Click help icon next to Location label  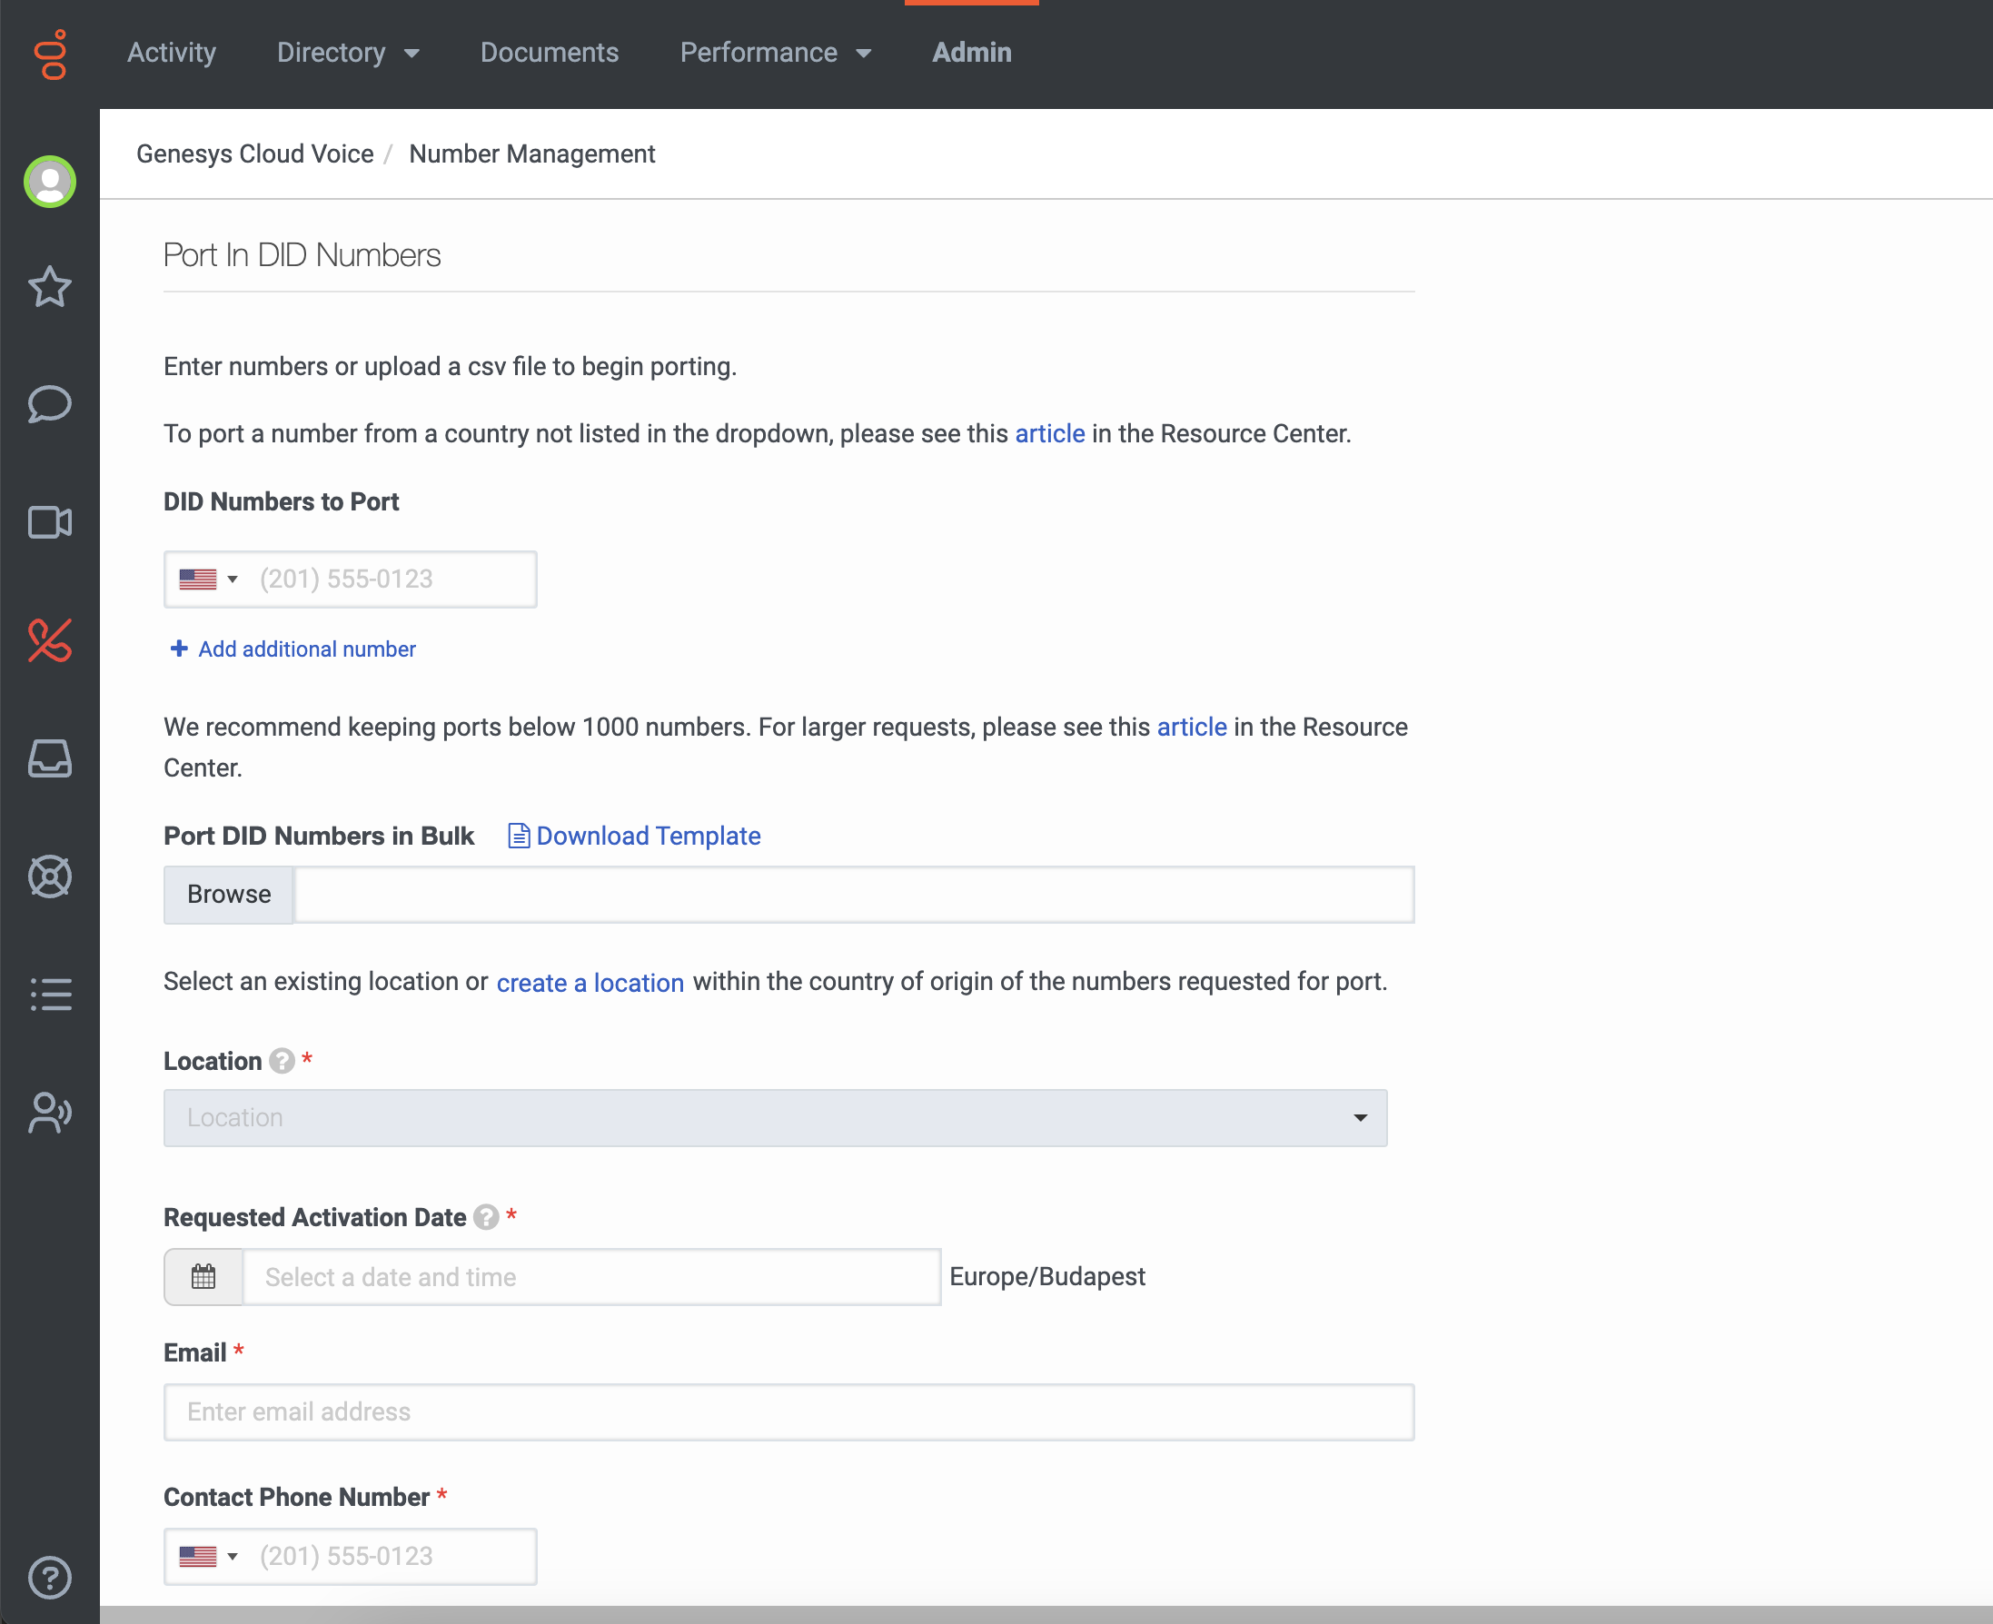click(x=282, y=1061)
